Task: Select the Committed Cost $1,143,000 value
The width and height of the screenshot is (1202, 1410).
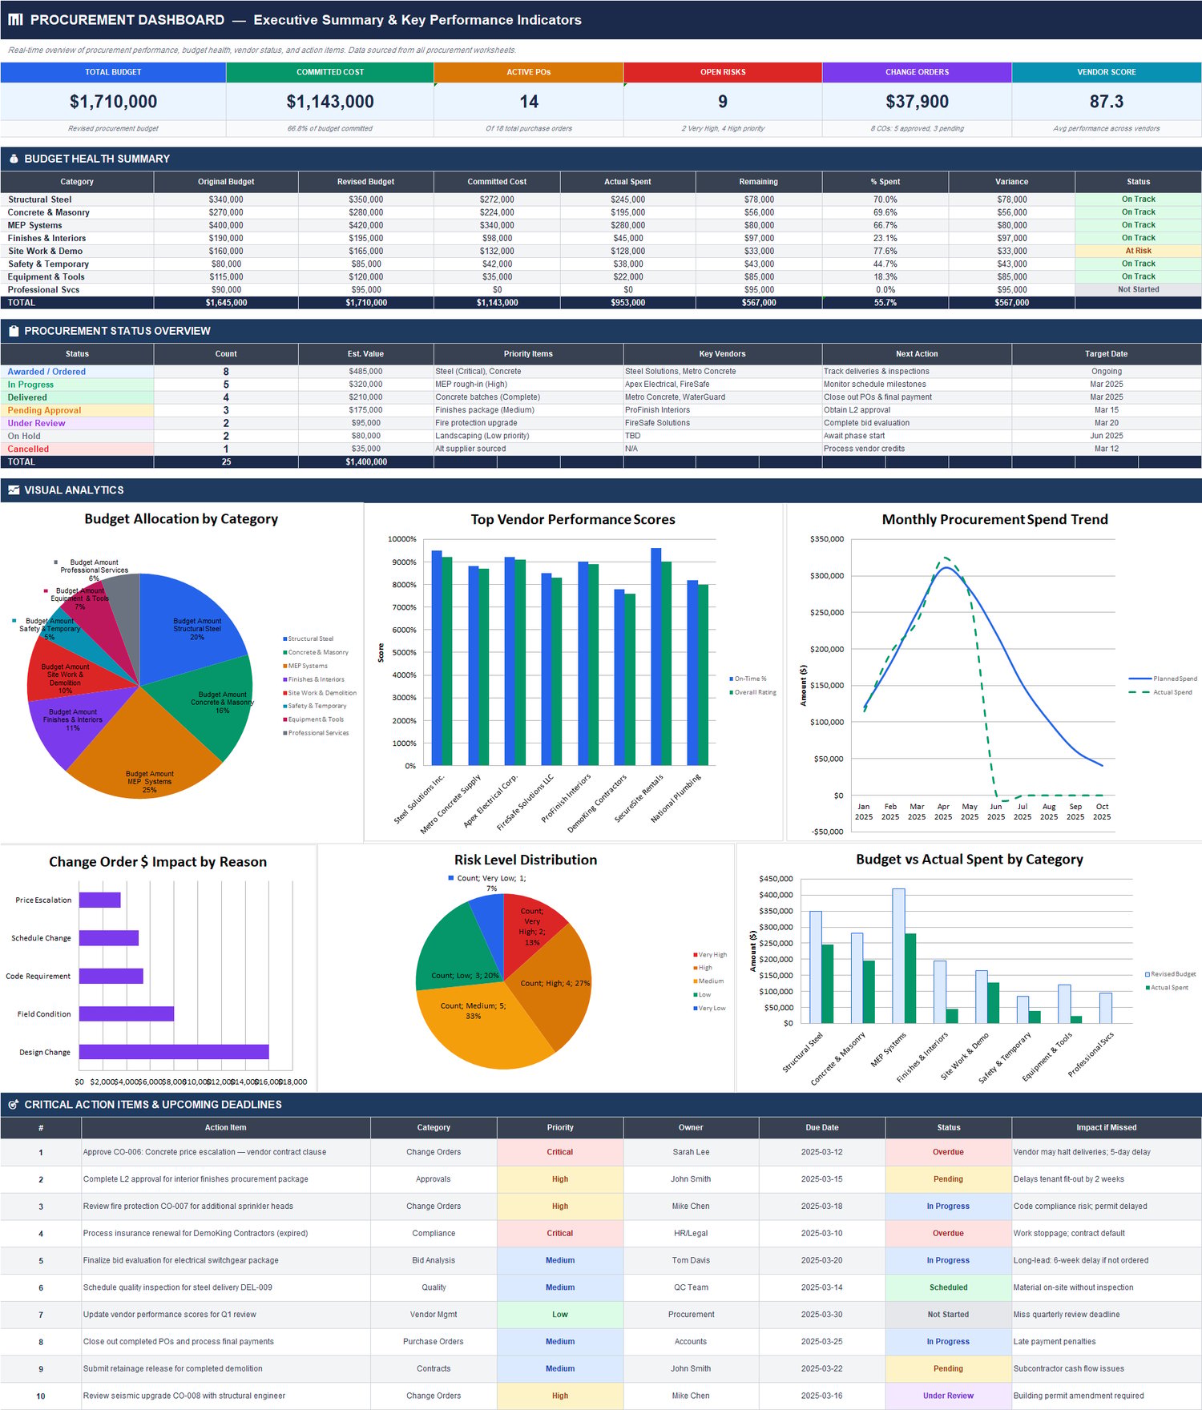Action: pos(330,102)
